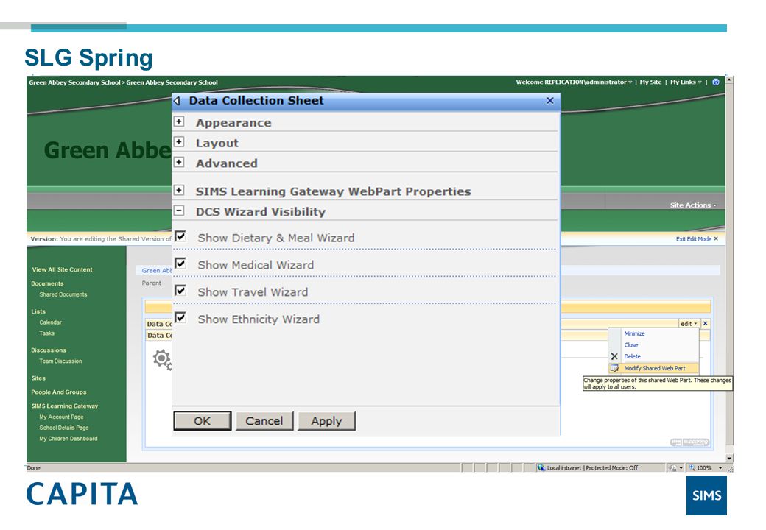Open My Children Dashboard
The width and height of the screenshot is (766, 530).
68,439
